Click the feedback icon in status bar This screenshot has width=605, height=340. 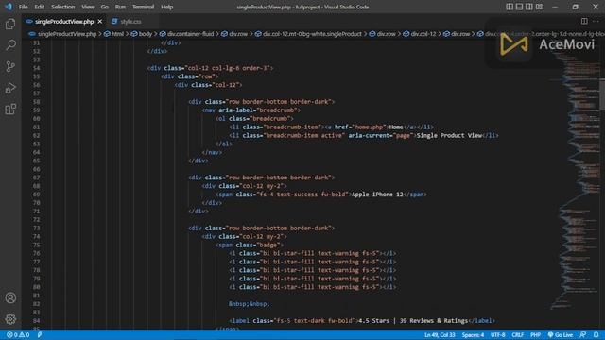[x=583, y=334]
